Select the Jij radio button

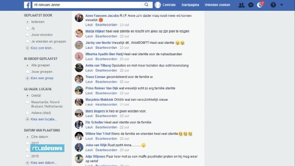pyautogui.click(x=27, y=28)
